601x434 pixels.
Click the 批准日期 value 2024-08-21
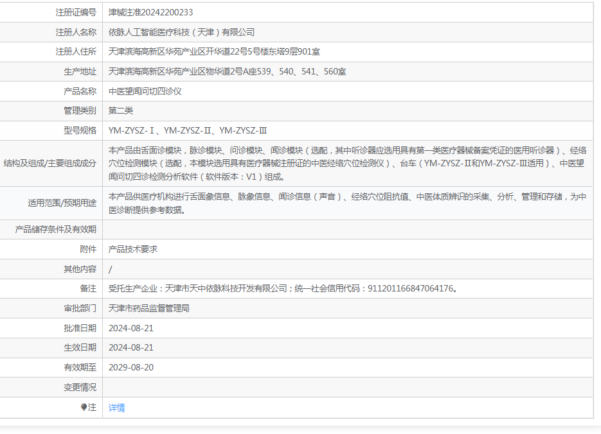(131, 328)
